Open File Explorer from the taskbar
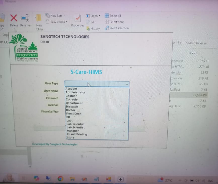The image size is (218, 184). (x=72, y=179)
